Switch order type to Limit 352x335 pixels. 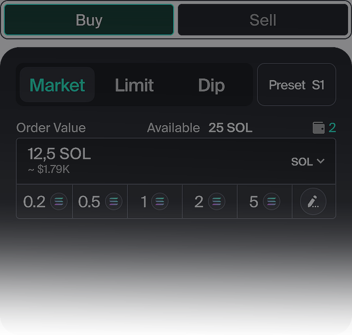point(134,85)
